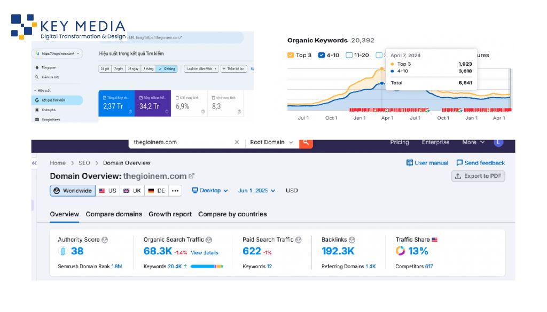Viewport: 547px width, 312px height.
Task: Enable the Vị trí trung bình checkbox
Action: point(214,98)
